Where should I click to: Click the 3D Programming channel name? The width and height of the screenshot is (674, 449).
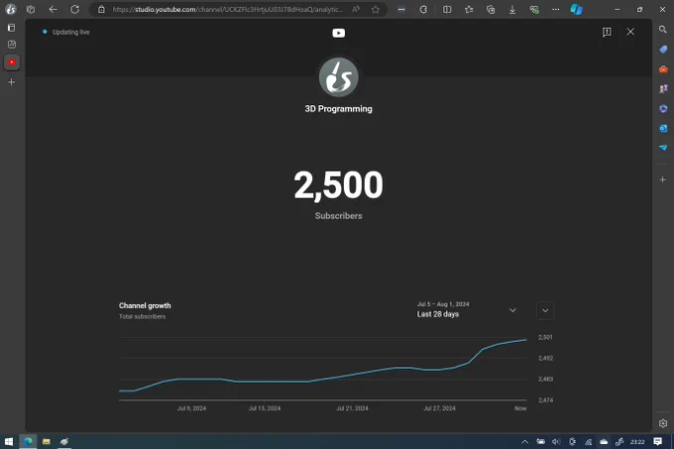pyautogui.click(x=339, y=109)
